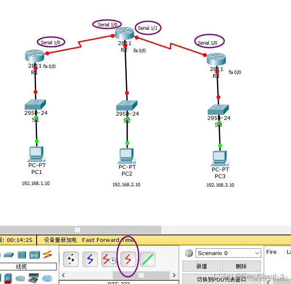Click the 新建 new scenario button
291x284 pixels.
[x=202, y=266]
